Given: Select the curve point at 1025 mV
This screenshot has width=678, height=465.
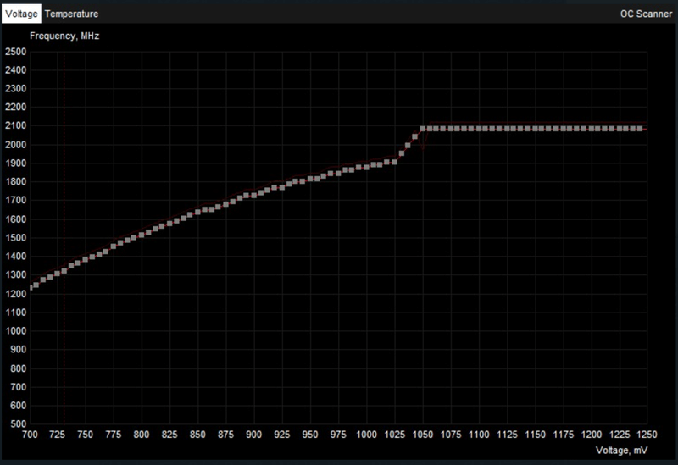Looking at the screenshot, I should click(394, 162).
